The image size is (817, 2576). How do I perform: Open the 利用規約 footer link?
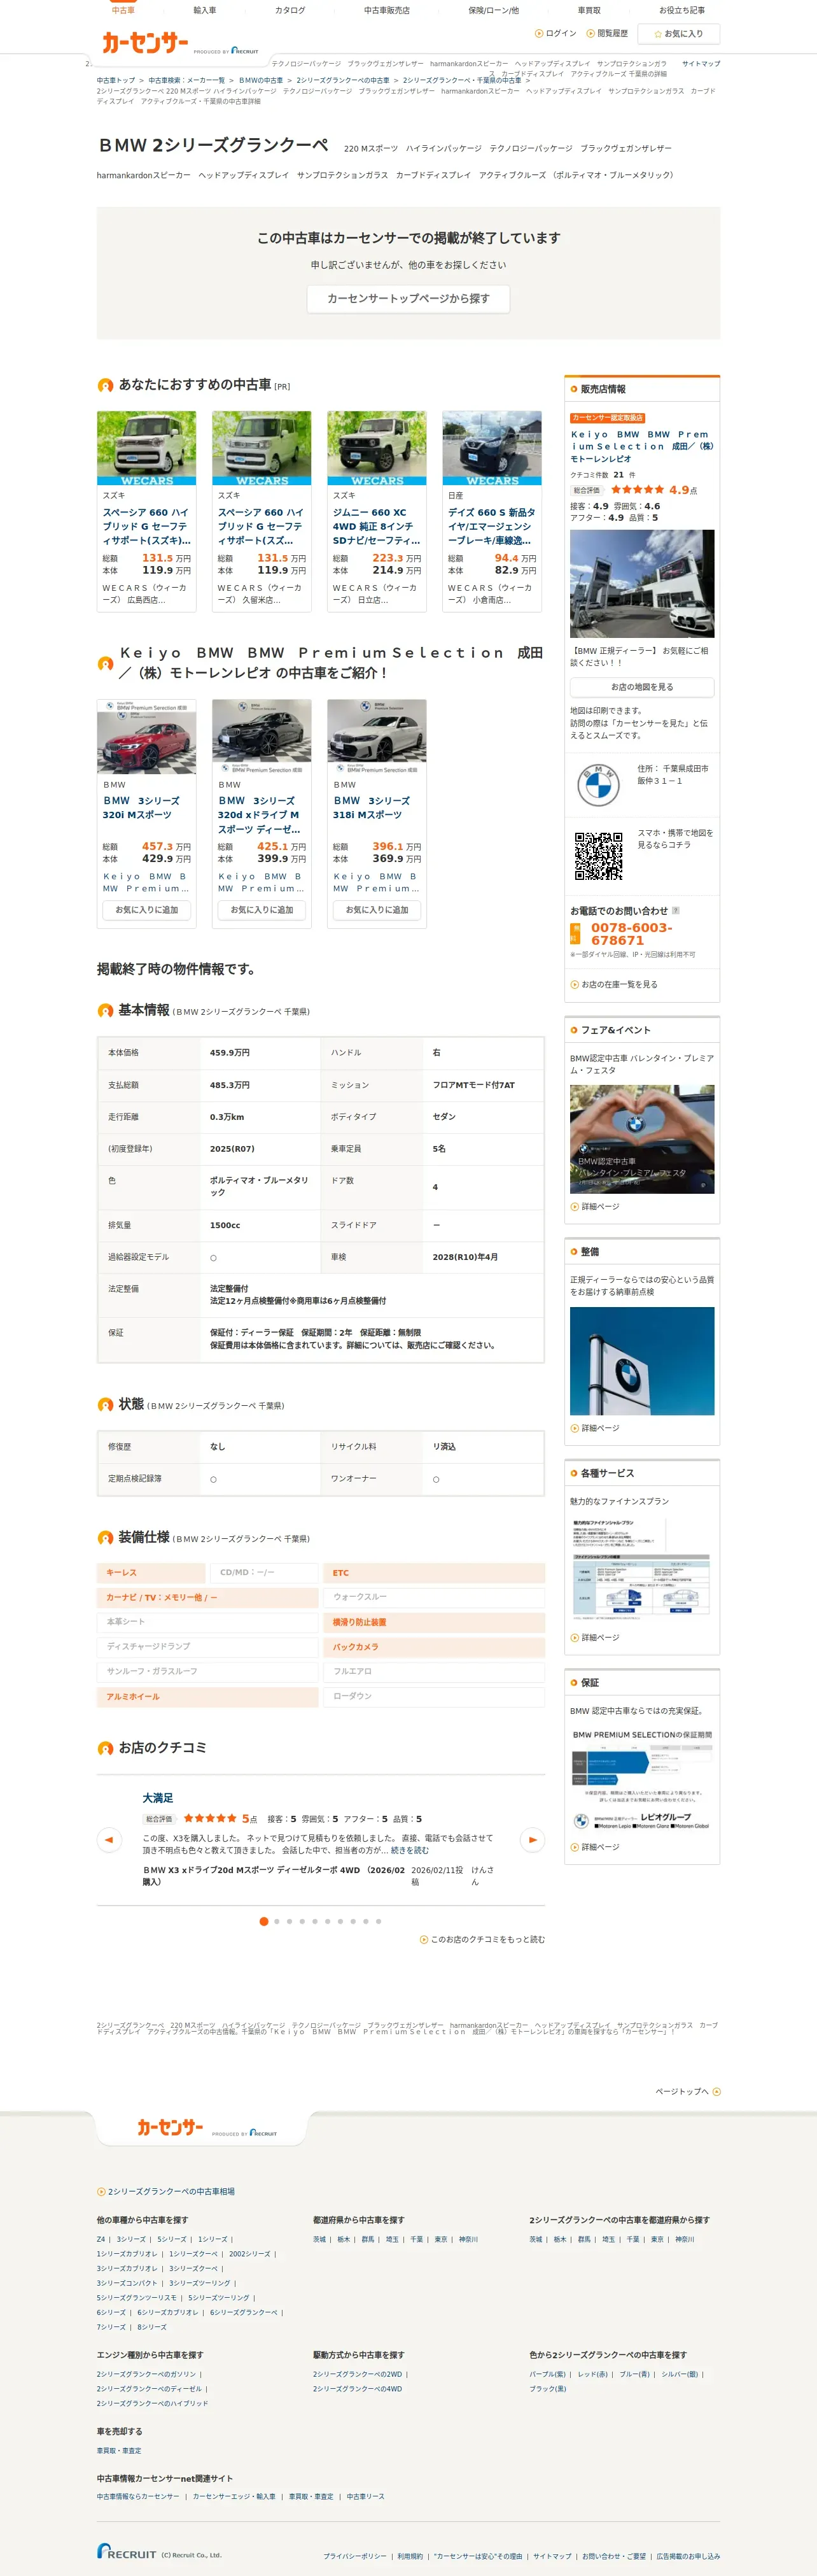tap(410, 2556)
